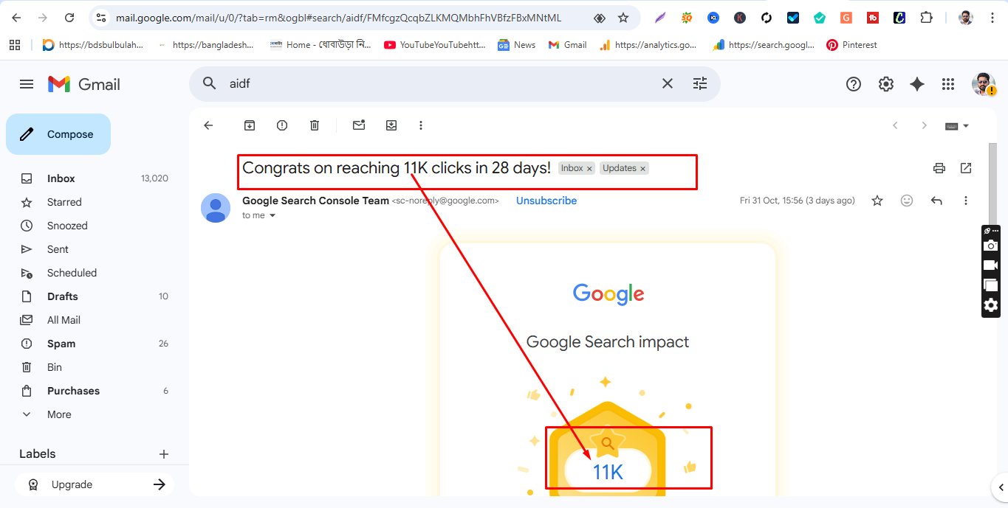This screenshot has height=508, width=1008.
Task: Add an emoji reaction to the email
Action: coord(907,201)
